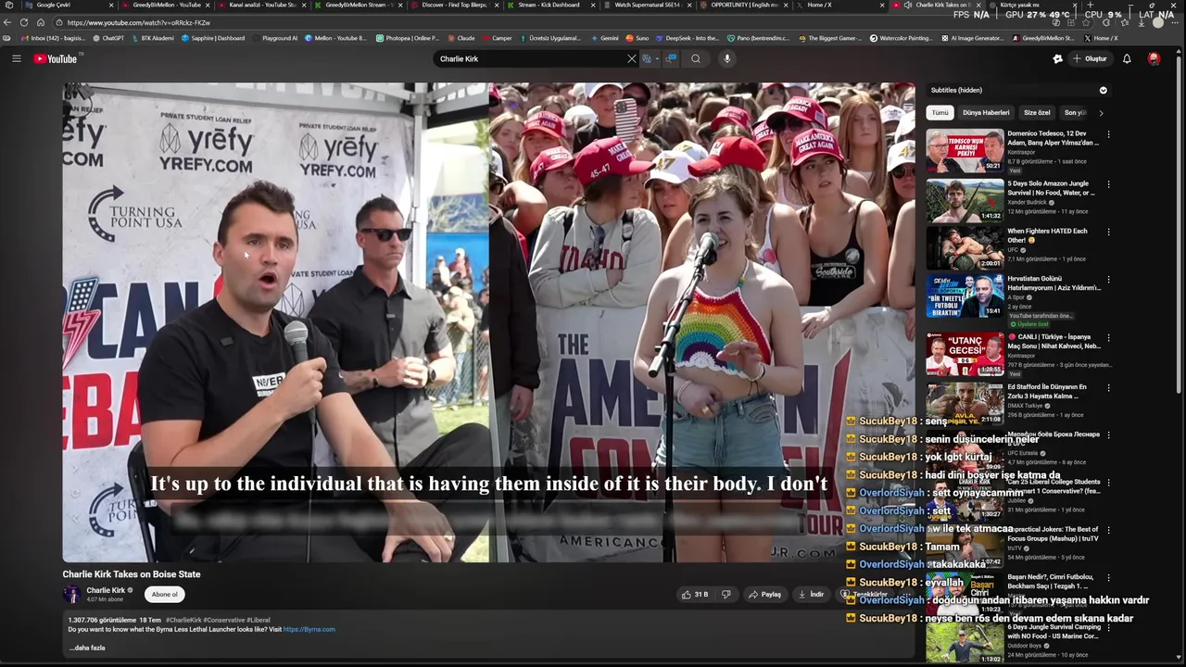
Task: Go to YouTube home via logo
Action: pyautogui.click(x=56, y=58)
